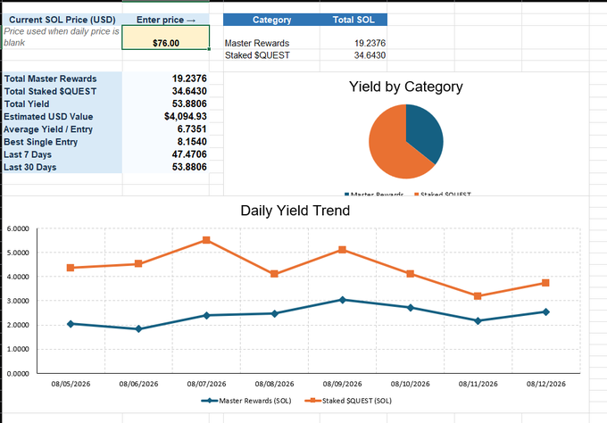Select the 'Estimated USD Value' label cell

(62, 117)
